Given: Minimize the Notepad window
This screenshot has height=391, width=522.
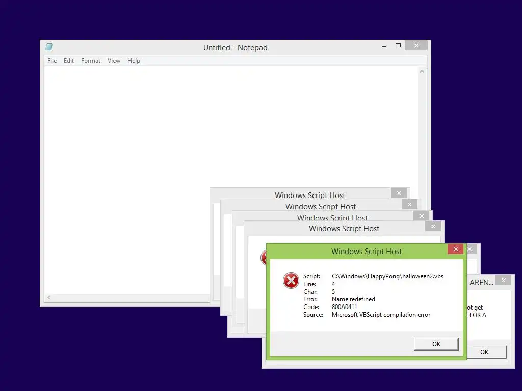Looking at the screenshot, I should click(384, 46).
